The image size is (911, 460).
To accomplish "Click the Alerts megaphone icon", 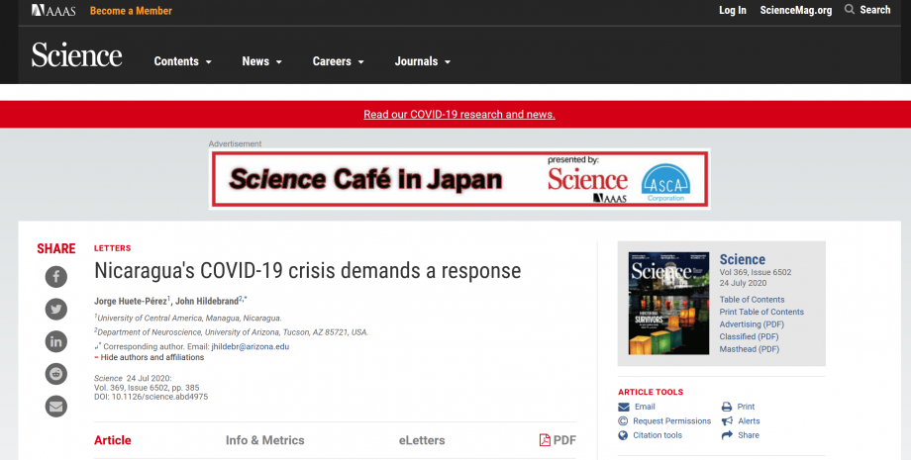I will (x=727, y=420).
